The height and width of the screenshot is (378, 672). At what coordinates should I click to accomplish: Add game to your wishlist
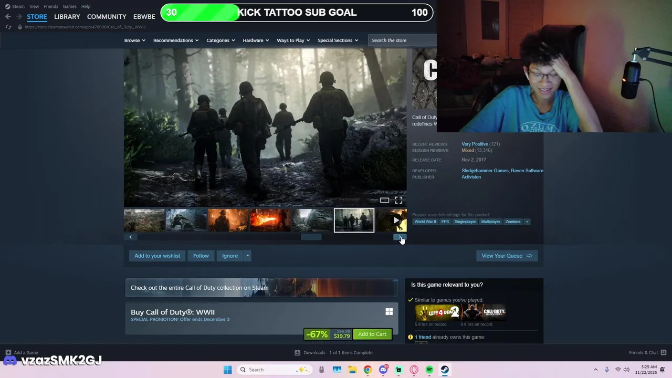pyautogui.click(x=157, y=256)
